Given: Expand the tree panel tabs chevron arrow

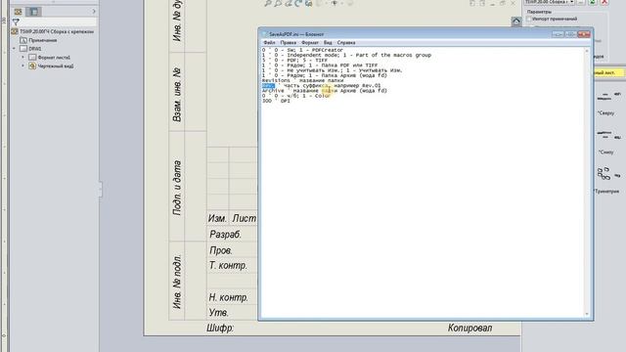Looking at the screenshot, I should coord(94,11).
